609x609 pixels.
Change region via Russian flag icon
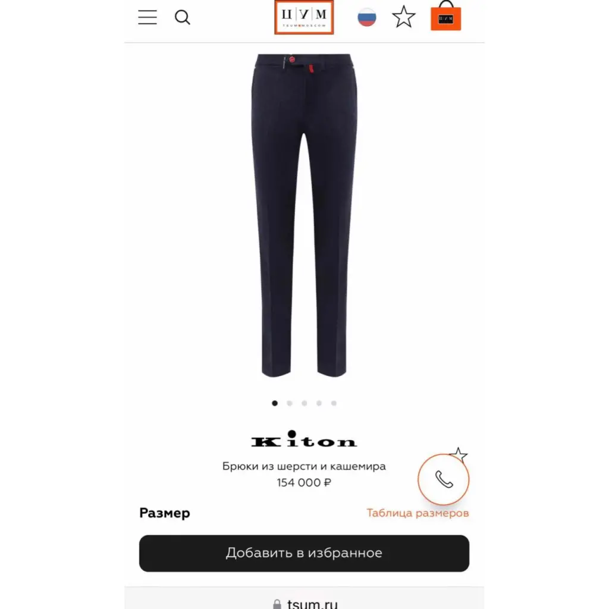[366, 17]
